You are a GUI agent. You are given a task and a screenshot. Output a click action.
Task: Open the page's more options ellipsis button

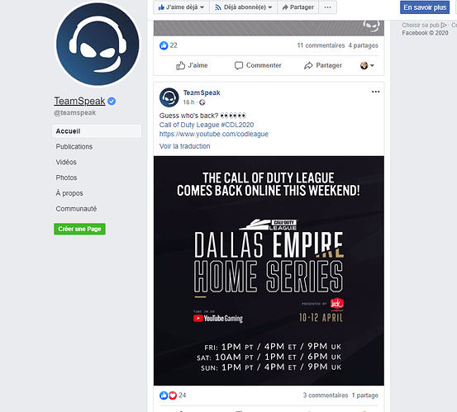coord(327,7)
